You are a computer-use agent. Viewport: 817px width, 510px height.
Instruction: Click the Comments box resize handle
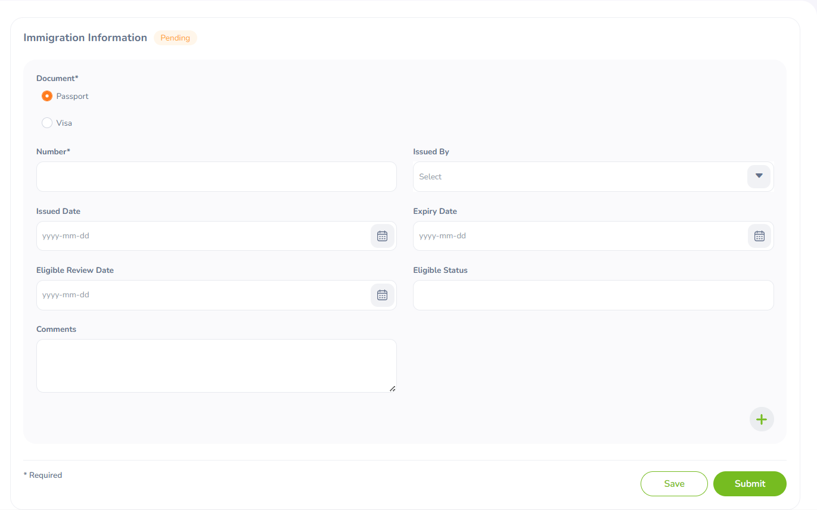pyautogui.click(x=392, y=388)
